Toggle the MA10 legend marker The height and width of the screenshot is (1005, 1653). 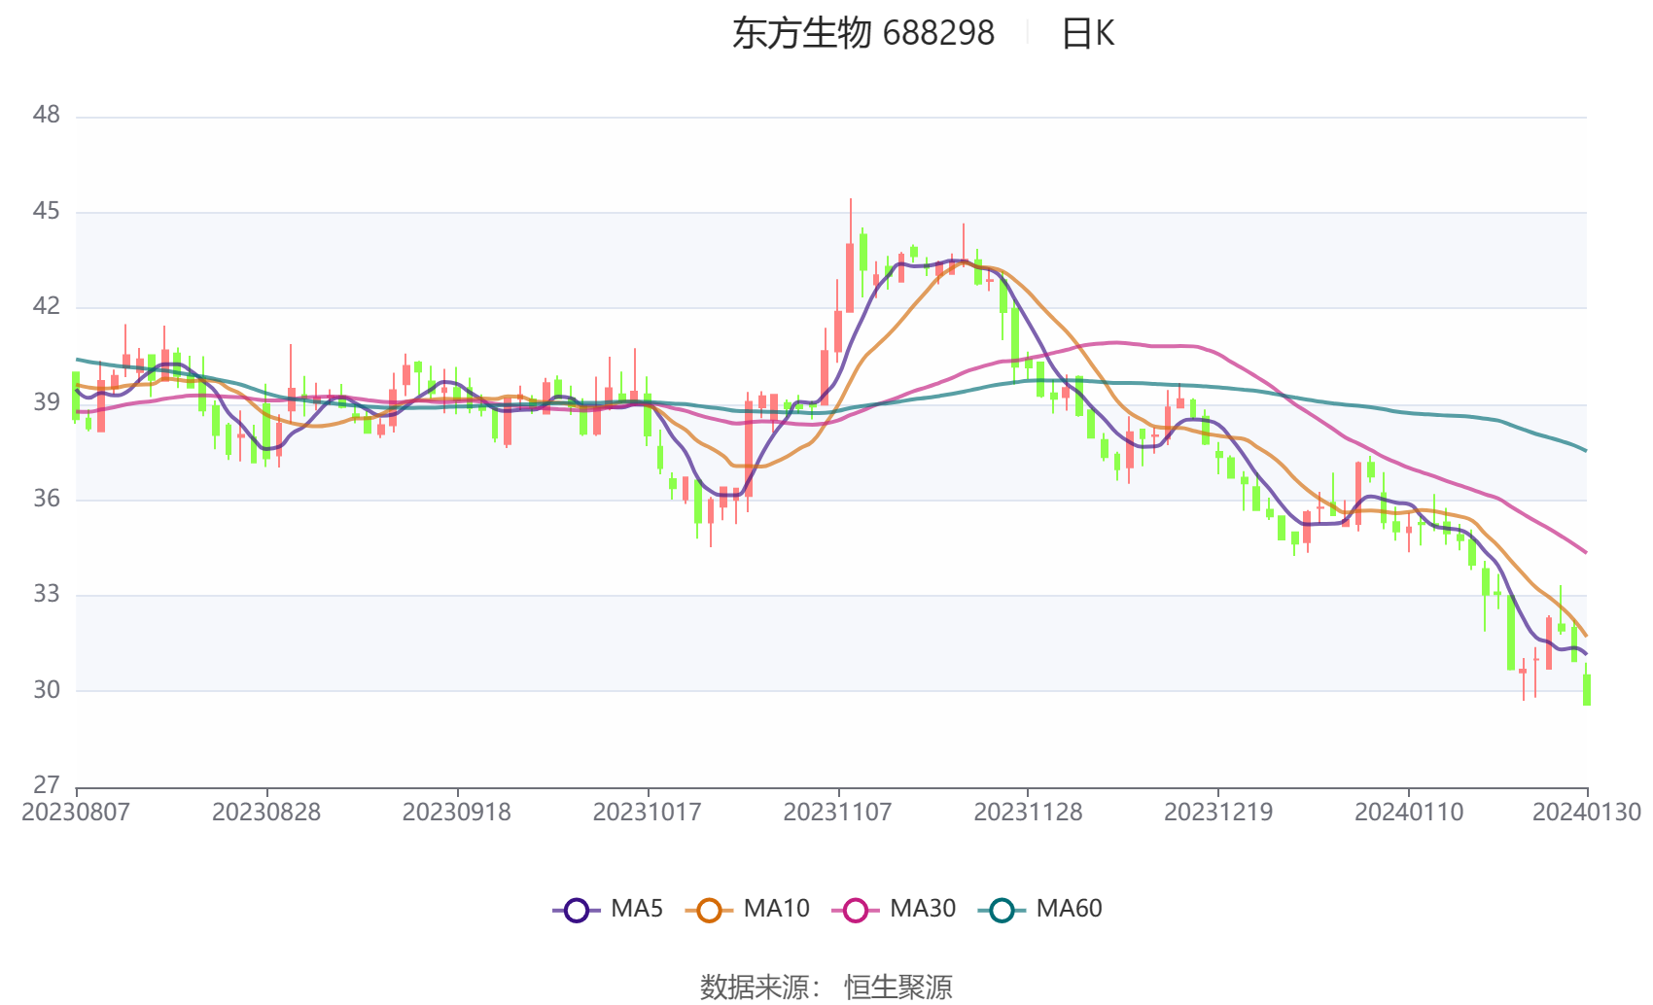(x=709, y=910)
